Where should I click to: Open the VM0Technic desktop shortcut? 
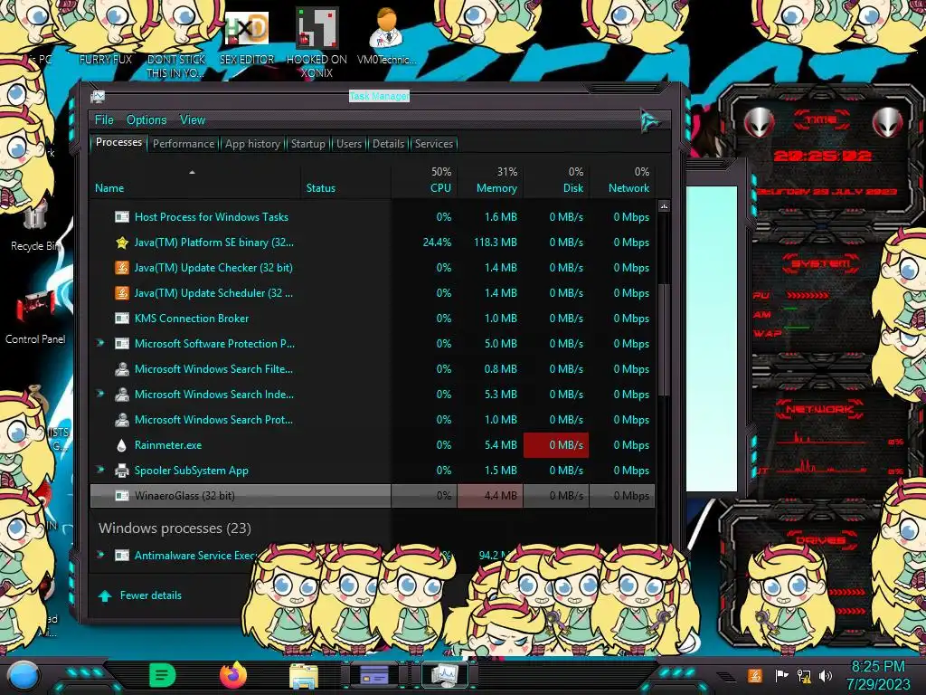click(386, 36)
